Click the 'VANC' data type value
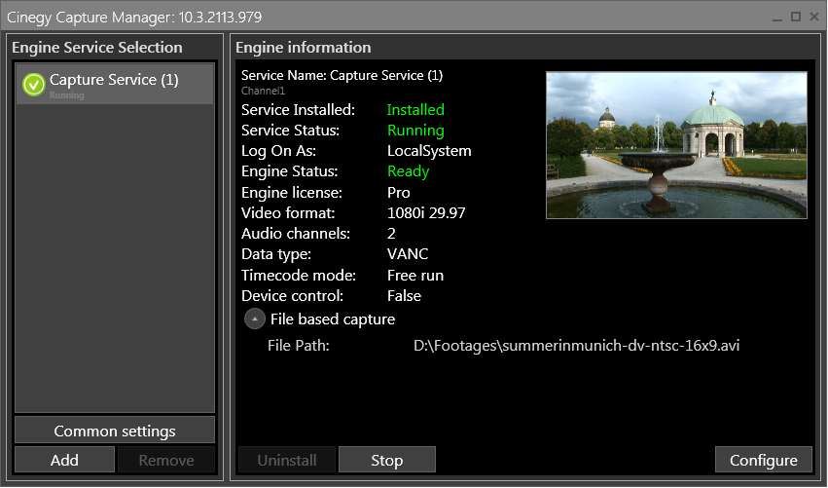Image resolution: width=828 pixels, height=488 pixels. [x=408, y=254]
